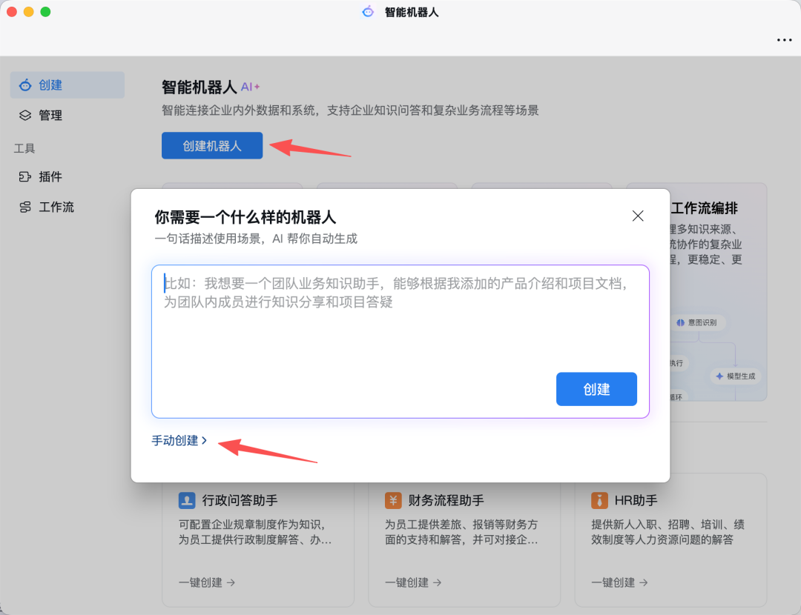Open 手动创建 manual creation link
The height and width of the screenshot is (615, 801).
(176, 439)
